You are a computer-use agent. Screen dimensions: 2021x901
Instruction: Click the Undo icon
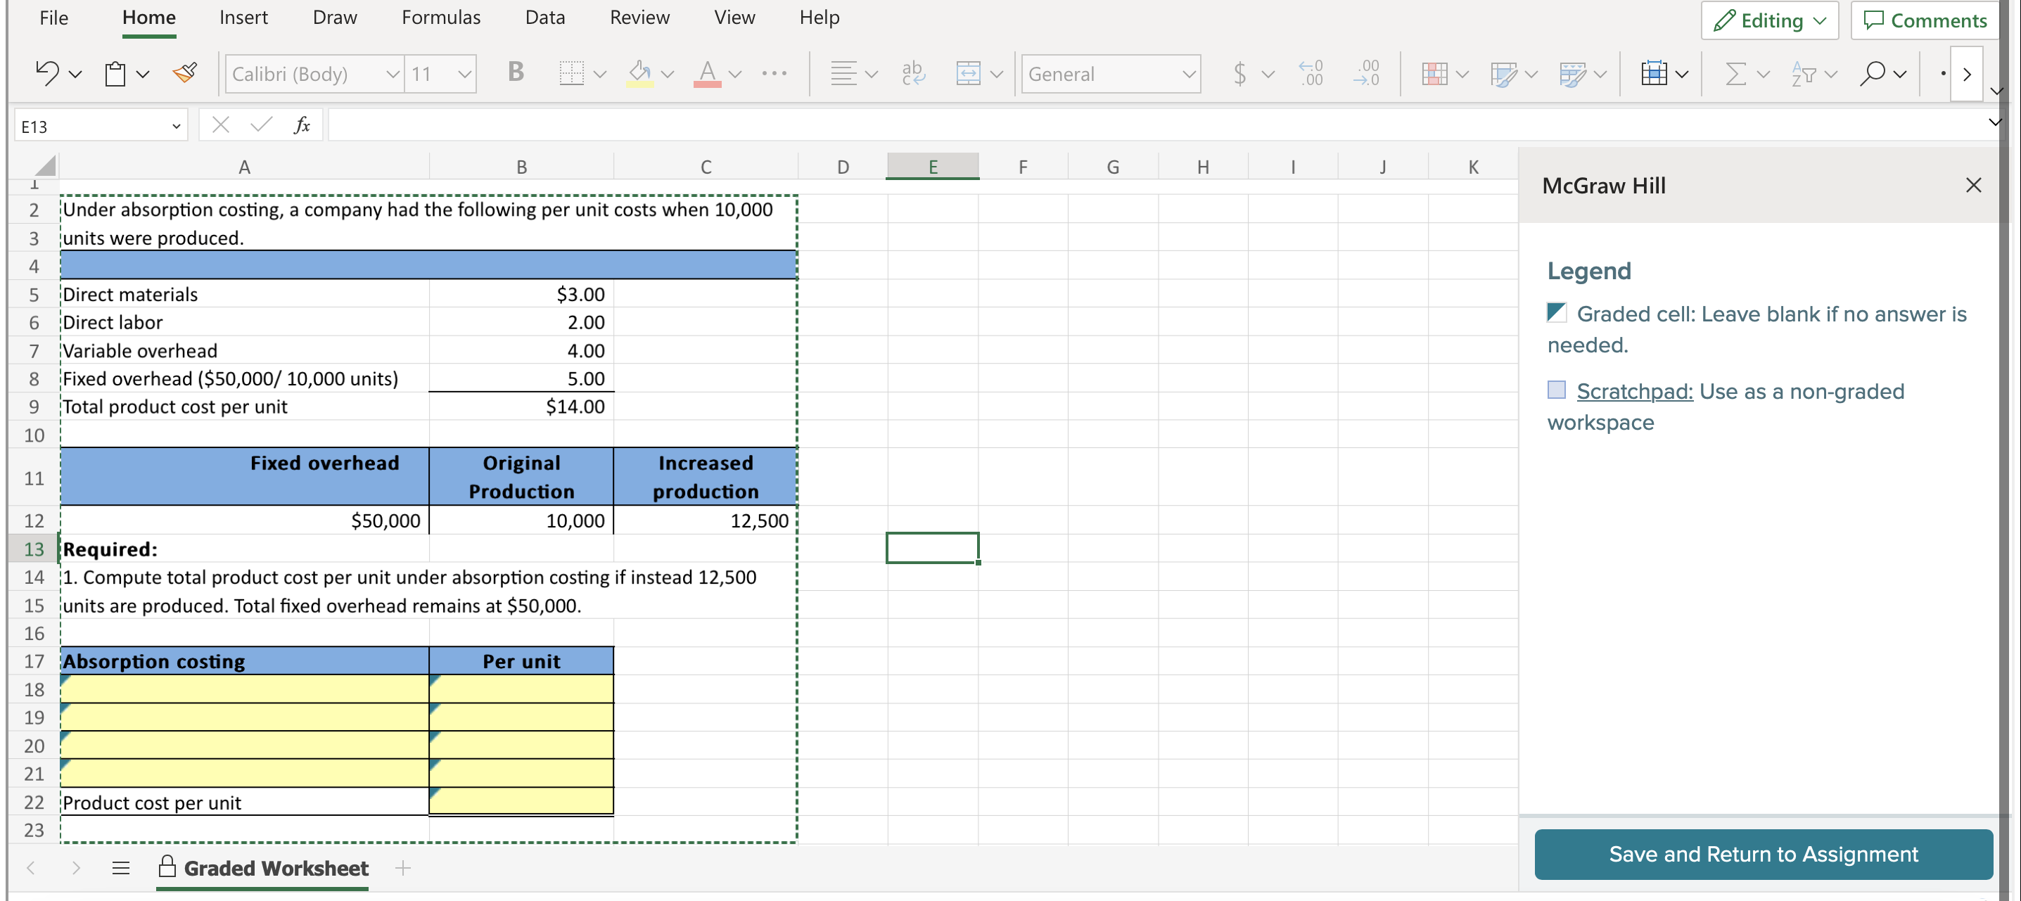(47, 74)
